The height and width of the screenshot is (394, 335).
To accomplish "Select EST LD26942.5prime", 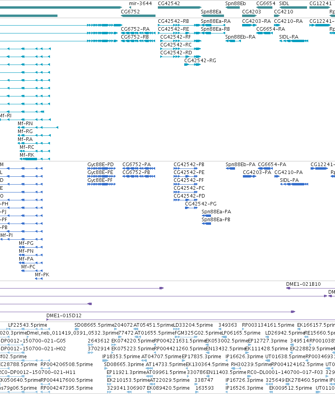I will 285,333.
